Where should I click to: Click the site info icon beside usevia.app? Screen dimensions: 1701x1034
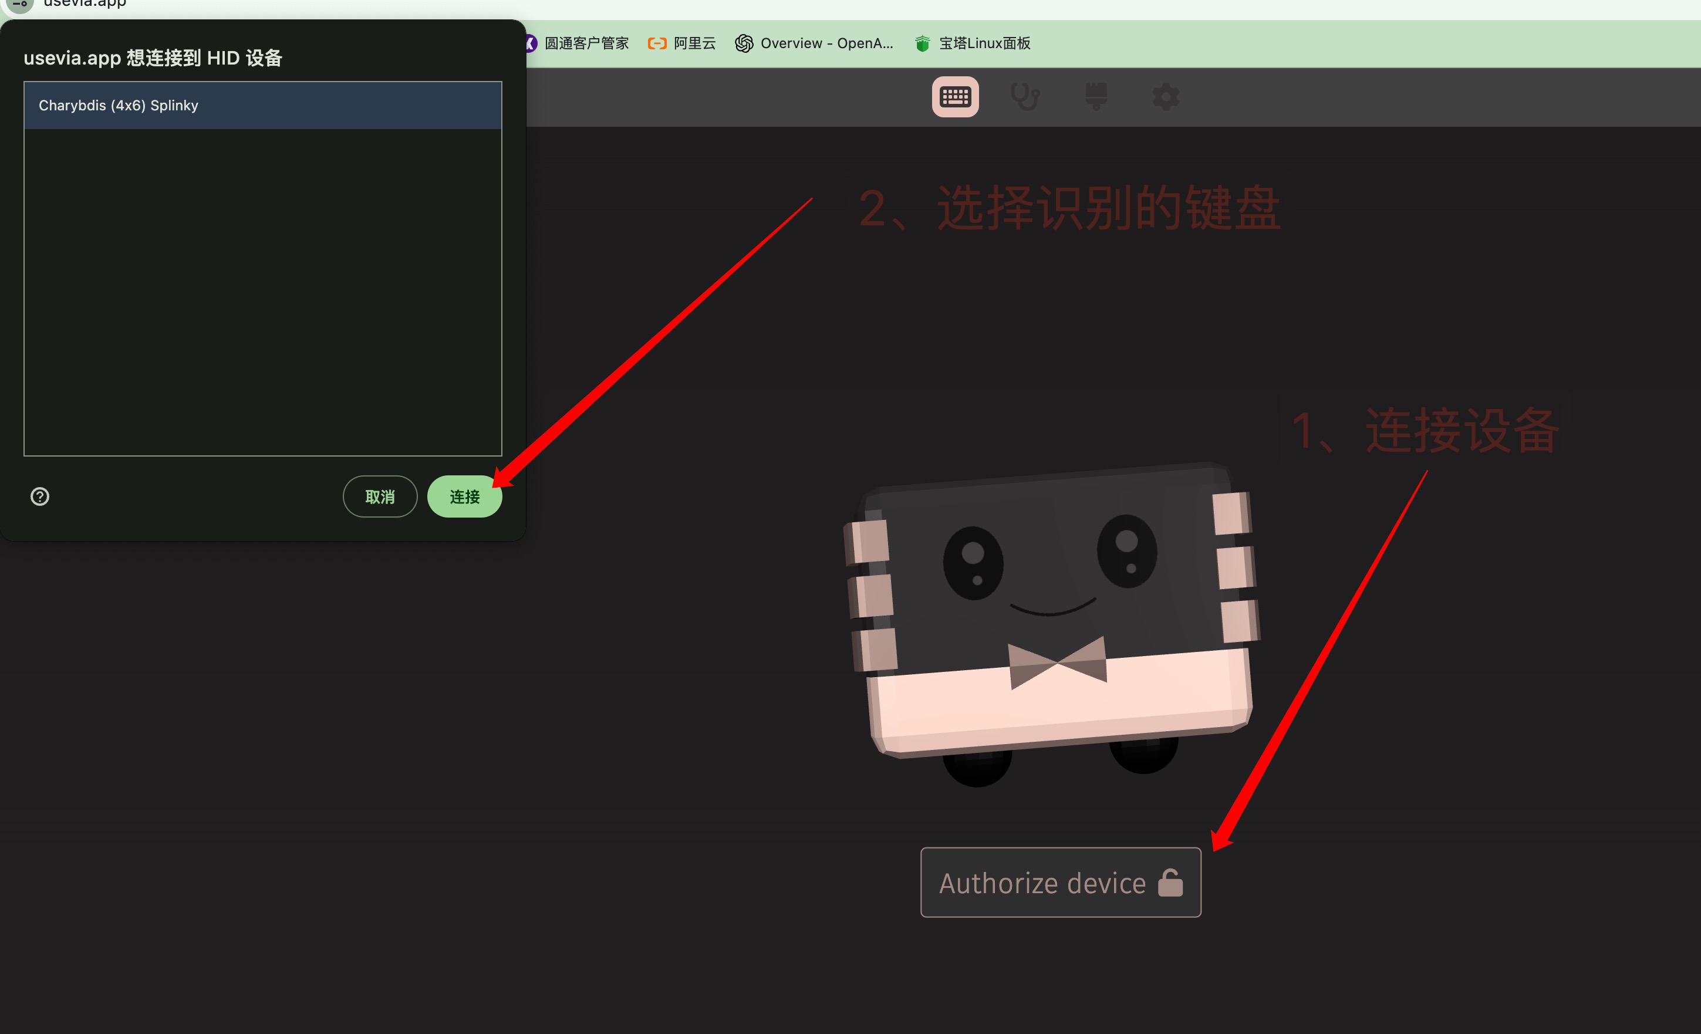click(x=20, y=4)
